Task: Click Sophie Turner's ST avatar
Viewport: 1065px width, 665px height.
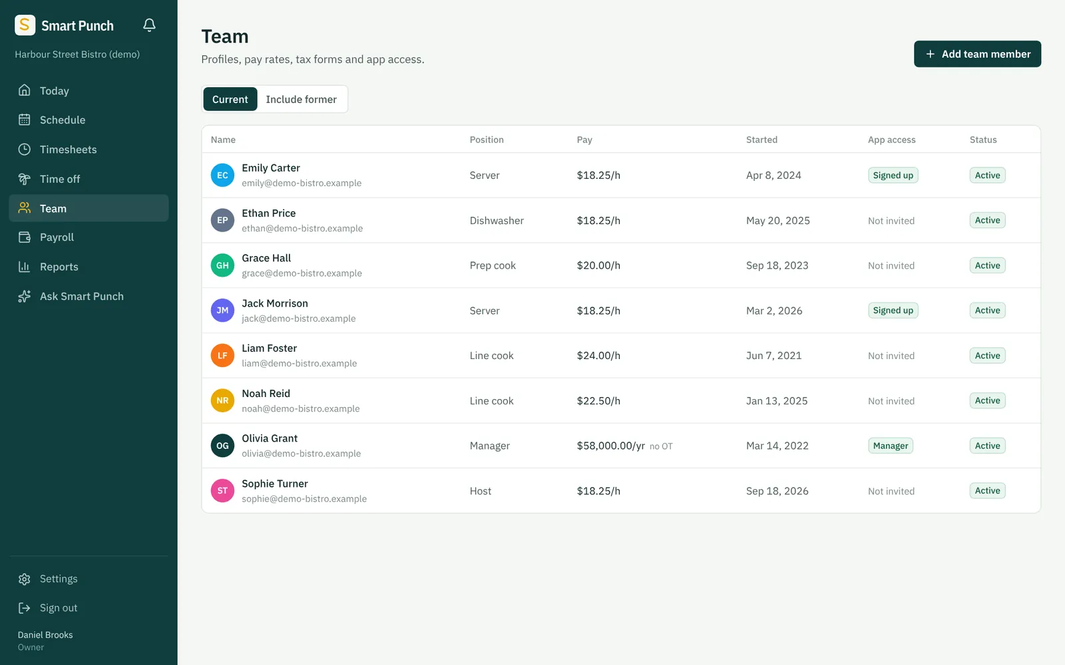Action: click(x=222, y=491)
